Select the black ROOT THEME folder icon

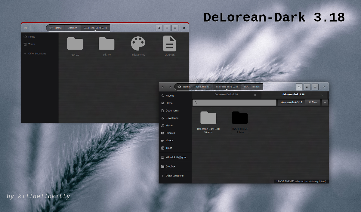(240, 118)
